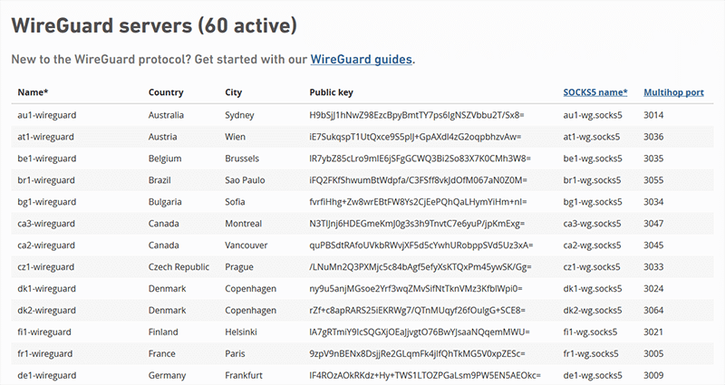This screenshot has width=725, height=385.
Task: Click the Public key column header
Action: [x=331, y=92]
